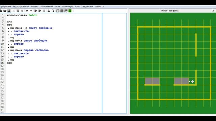Viewport: 216px width, 121px height.
Task: Open the Вставка menu
Action: pyautogui.click(x=34, y=7)
